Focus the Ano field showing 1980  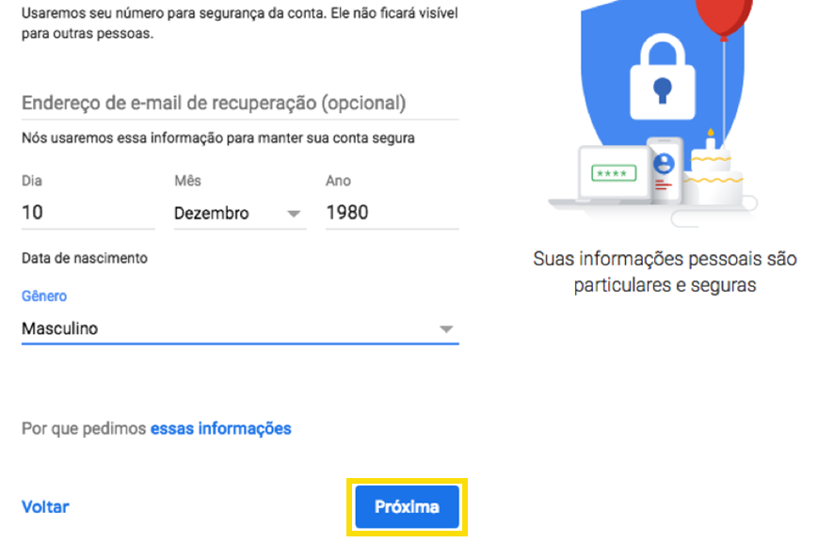point(392,213)
